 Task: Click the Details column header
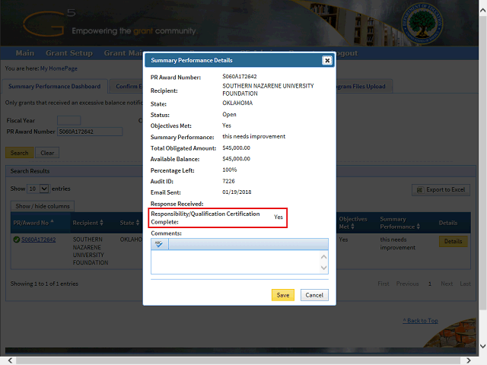448,223
